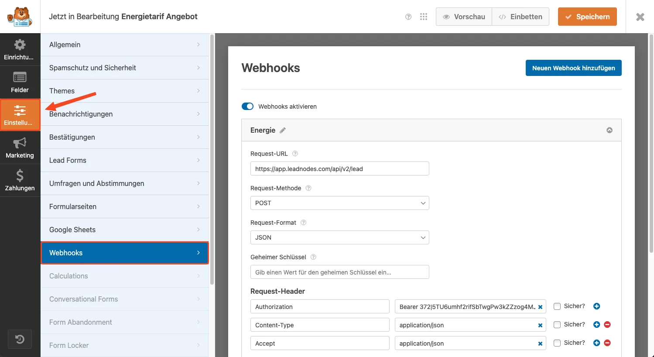
Task: Click the Request-URL input field
Action: point(340,168)
